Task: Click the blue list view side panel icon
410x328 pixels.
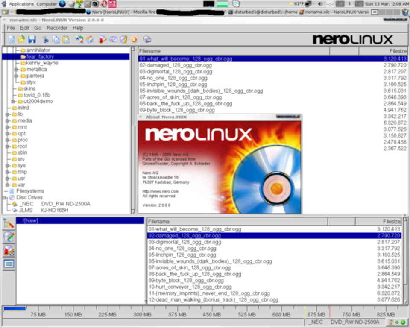Action: click(x=9, y=264)
